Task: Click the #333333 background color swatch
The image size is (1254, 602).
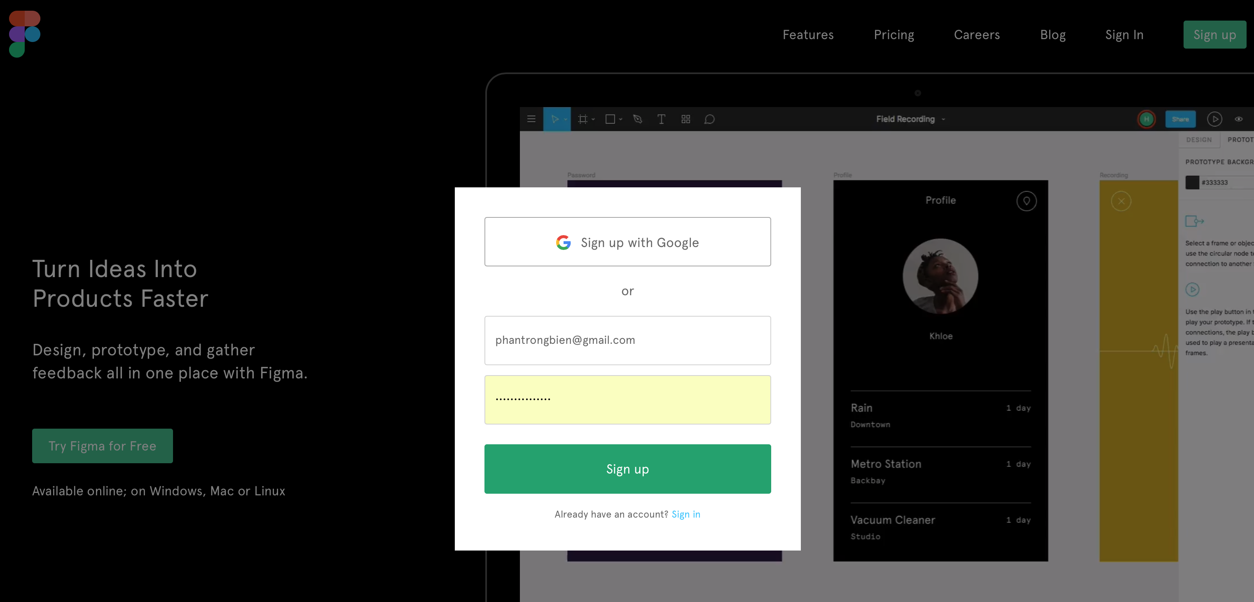Action: 1192,182
